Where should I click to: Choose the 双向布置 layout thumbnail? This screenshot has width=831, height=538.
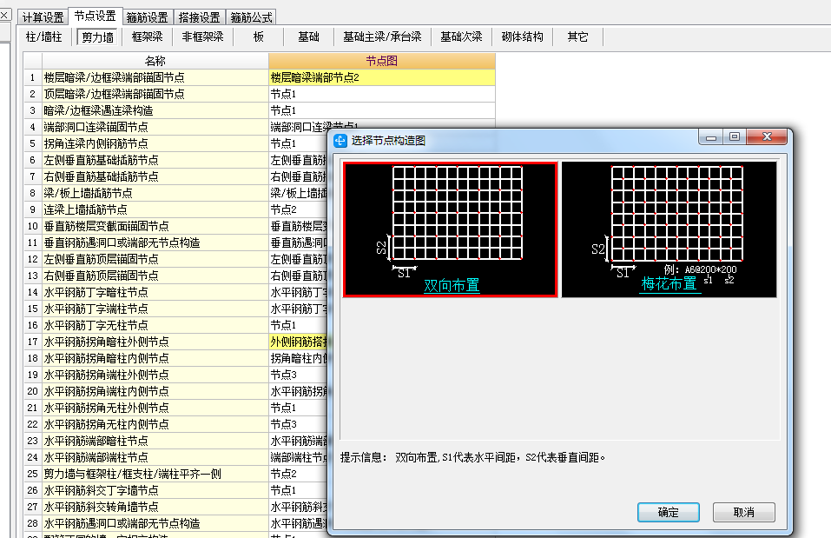(450, 229)
